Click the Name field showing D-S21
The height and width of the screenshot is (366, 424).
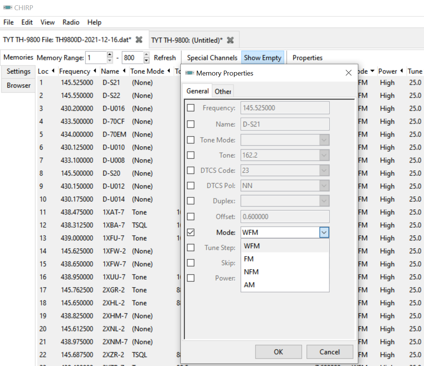[x=285, y=124]
